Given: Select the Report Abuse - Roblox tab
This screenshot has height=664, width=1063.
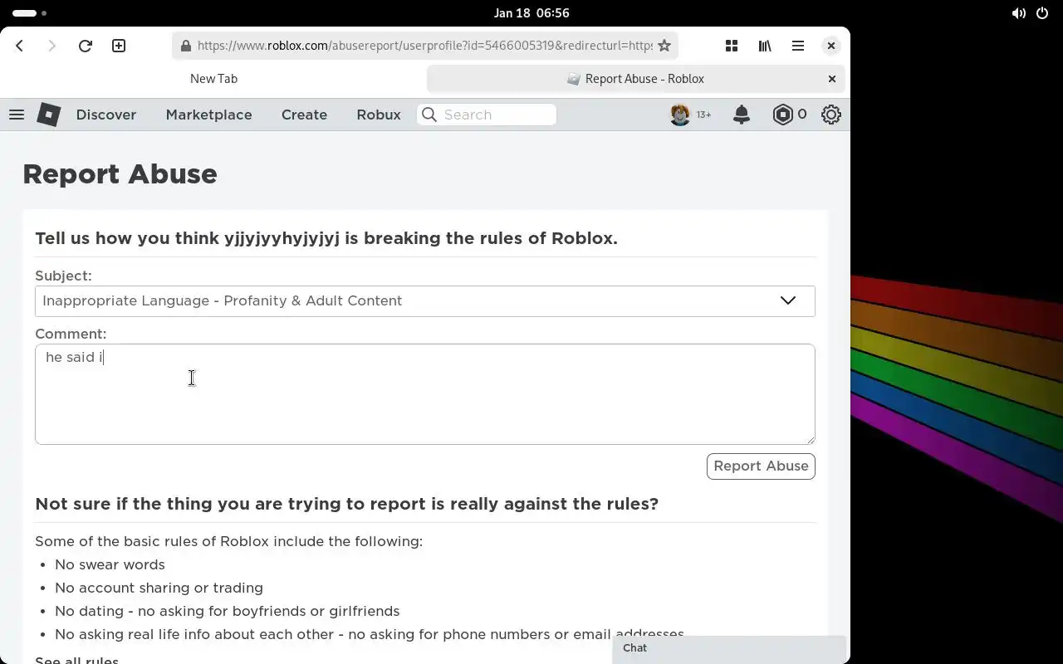Looking at the screenshot, I should [x=636, y=79].
